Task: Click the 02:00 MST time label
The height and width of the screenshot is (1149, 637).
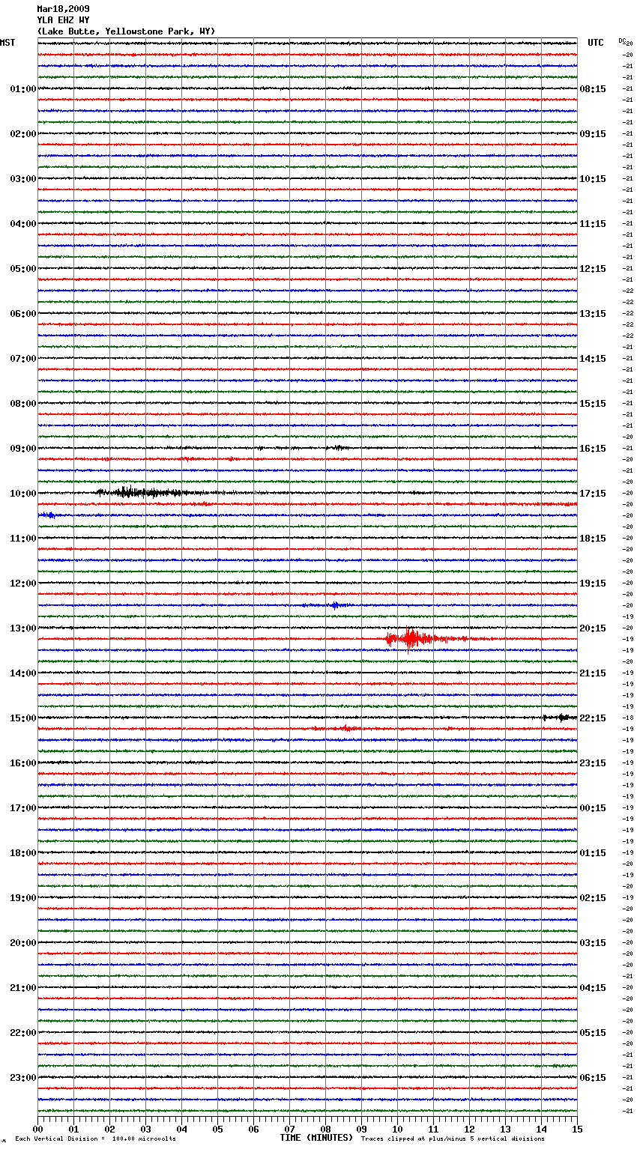Action: pos(23,134)
